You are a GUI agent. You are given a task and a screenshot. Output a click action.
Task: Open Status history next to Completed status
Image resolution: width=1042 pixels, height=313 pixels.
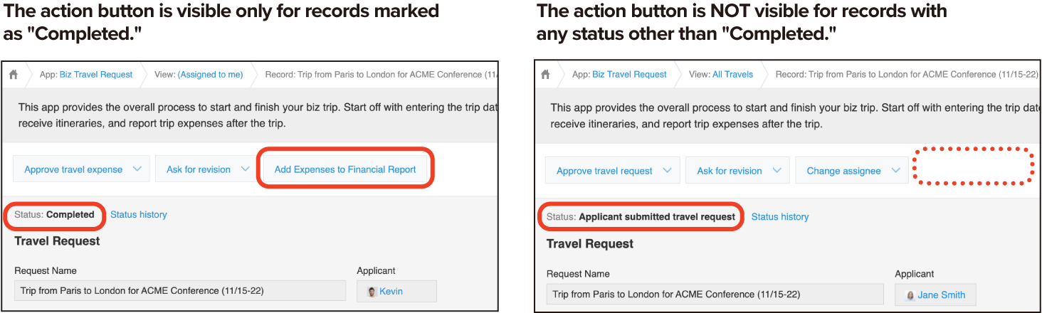(138, 214)
